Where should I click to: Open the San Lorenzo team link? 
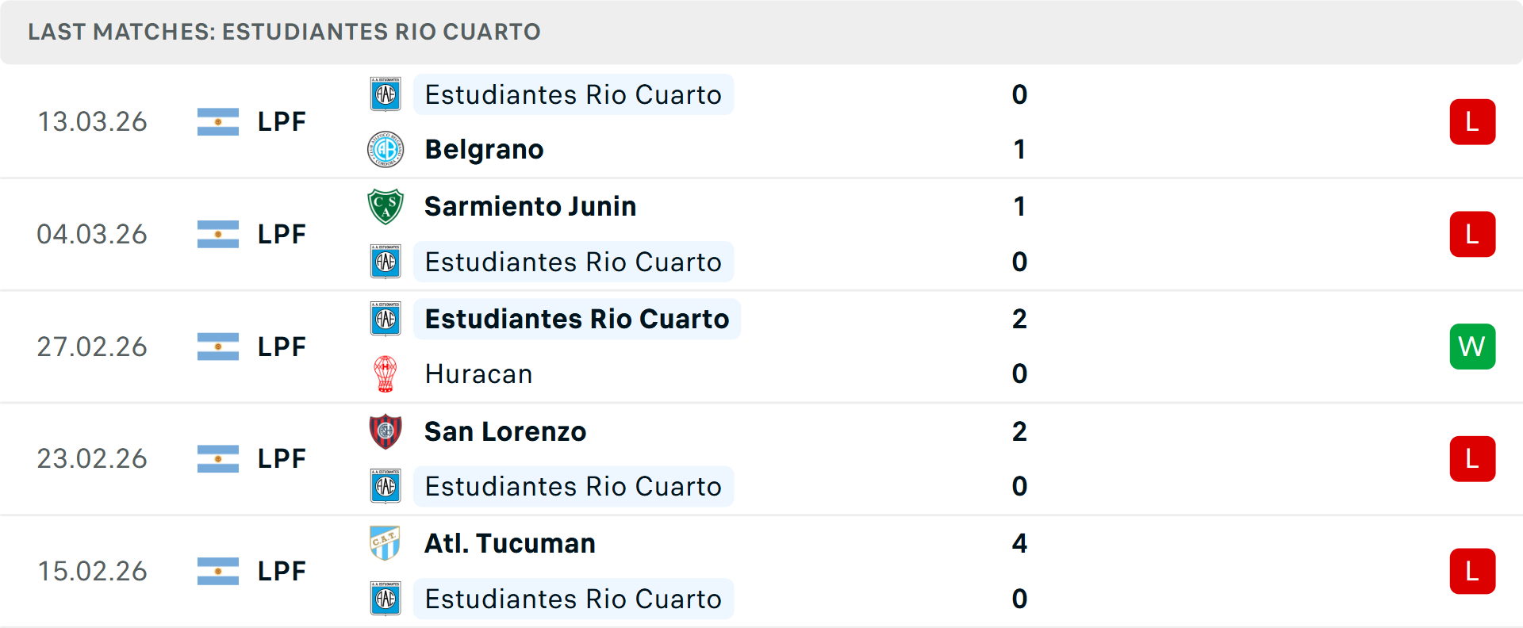tap(505, 431)
